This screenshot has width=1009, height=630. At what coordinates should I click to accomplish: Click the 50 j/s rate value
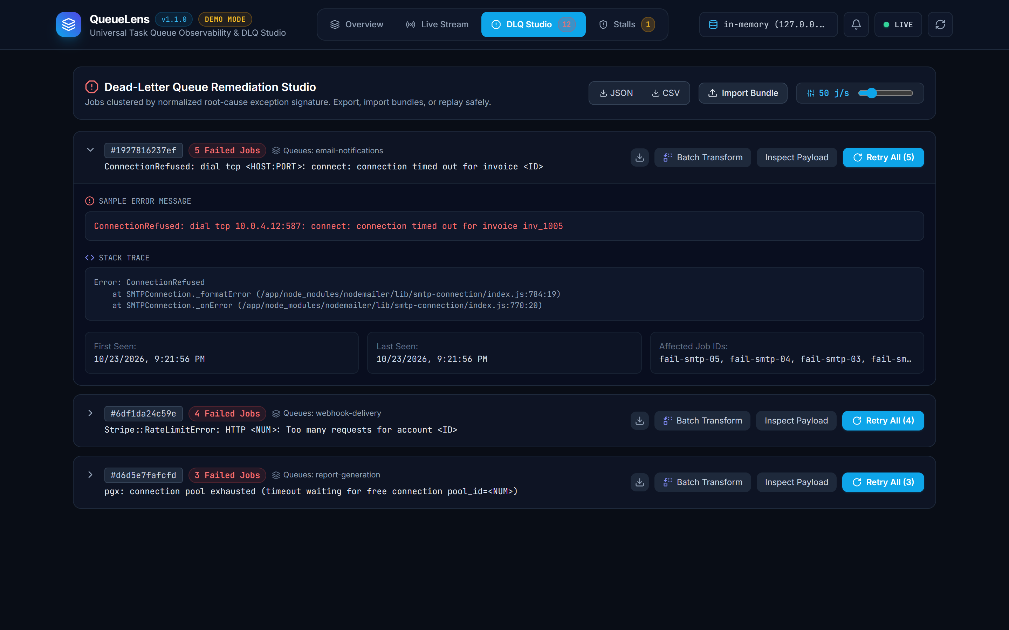tap(834, 93)
